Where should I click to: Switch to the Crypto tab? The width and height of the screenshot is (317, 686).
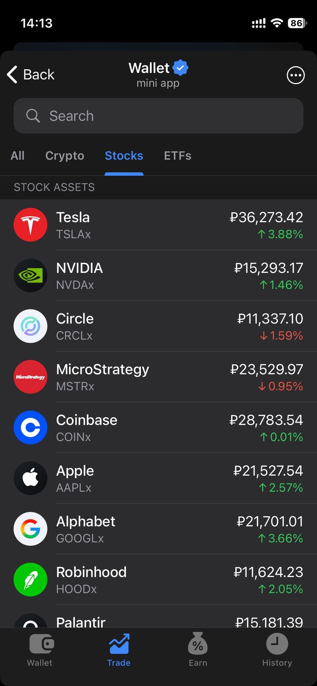pos(65,156)
